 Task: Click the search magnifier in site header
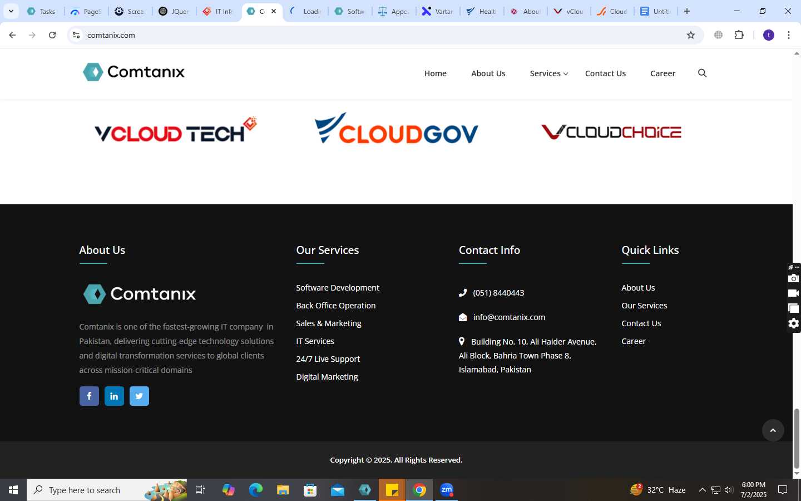pyautogui.click(x=702, y=73)
